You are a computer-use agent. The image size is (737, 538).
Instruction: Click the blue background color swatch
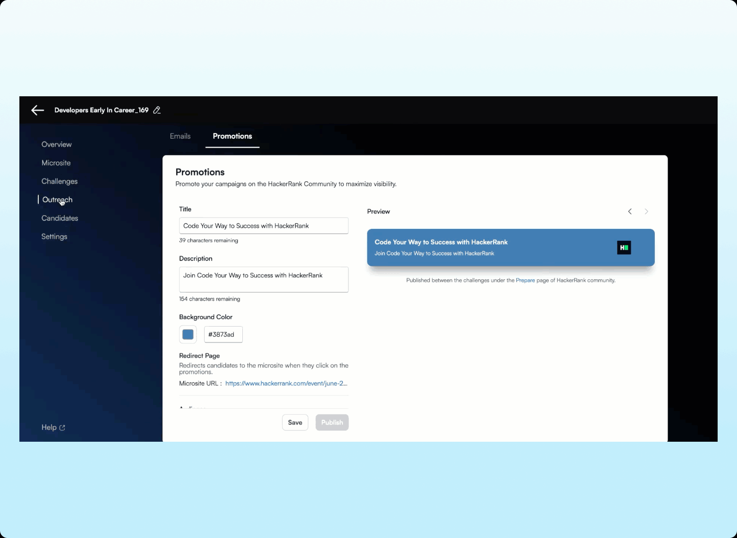(x=188, y=335)
